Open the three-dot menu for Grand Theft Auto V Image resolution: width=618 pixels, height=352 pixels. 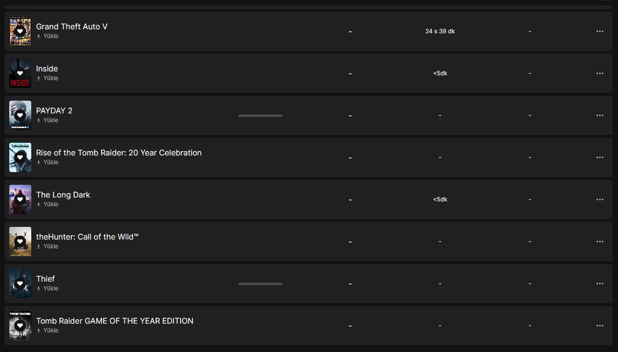pyautogui.click(x=600, y=31)
